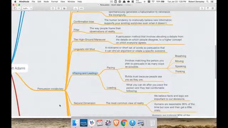228x128 pixels.
Task: Click the Spotlight search icon
Action: (207, 1)
